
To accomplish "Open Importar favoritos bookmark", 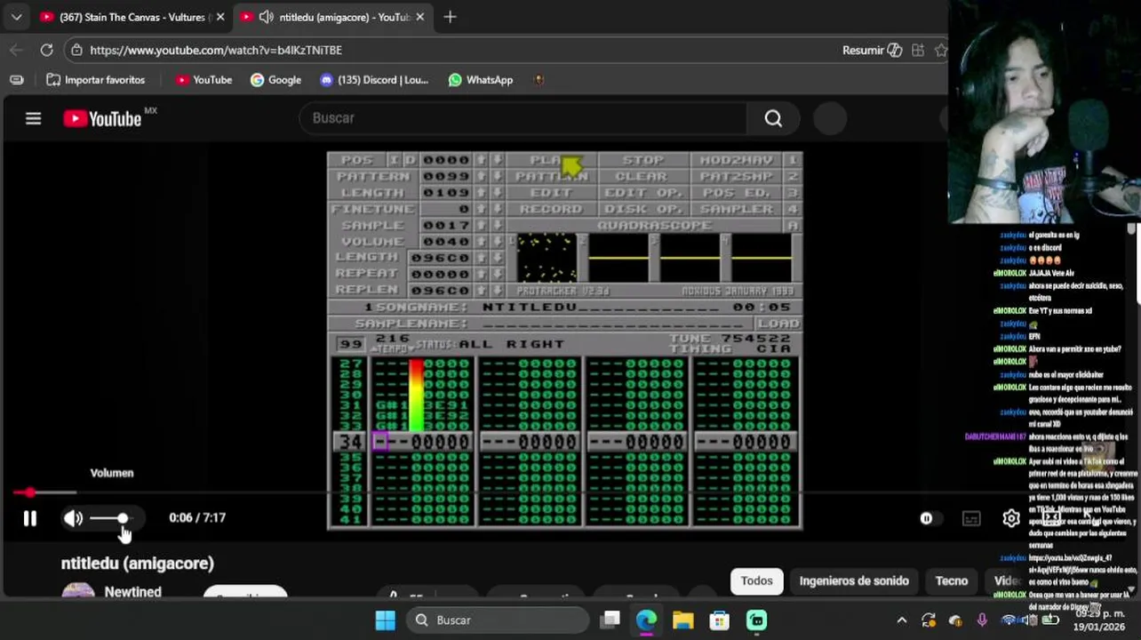I will [96, 80].
